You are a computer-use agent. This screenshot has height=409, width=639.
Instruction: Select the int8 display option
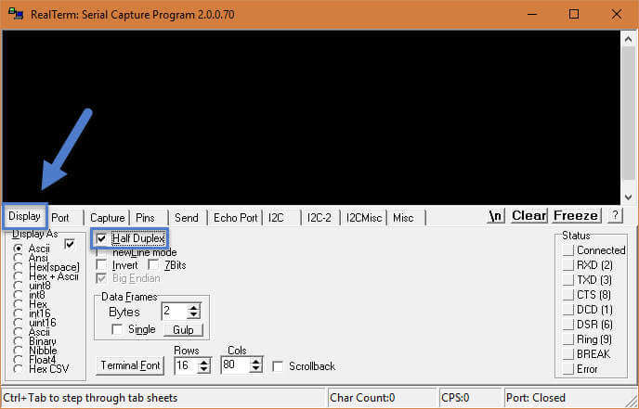pyautogui.click(x=18, y=295)
